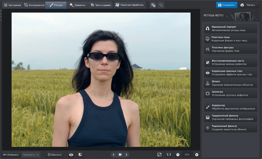Toggle the before/after split comparison view

tap(80, 155)
